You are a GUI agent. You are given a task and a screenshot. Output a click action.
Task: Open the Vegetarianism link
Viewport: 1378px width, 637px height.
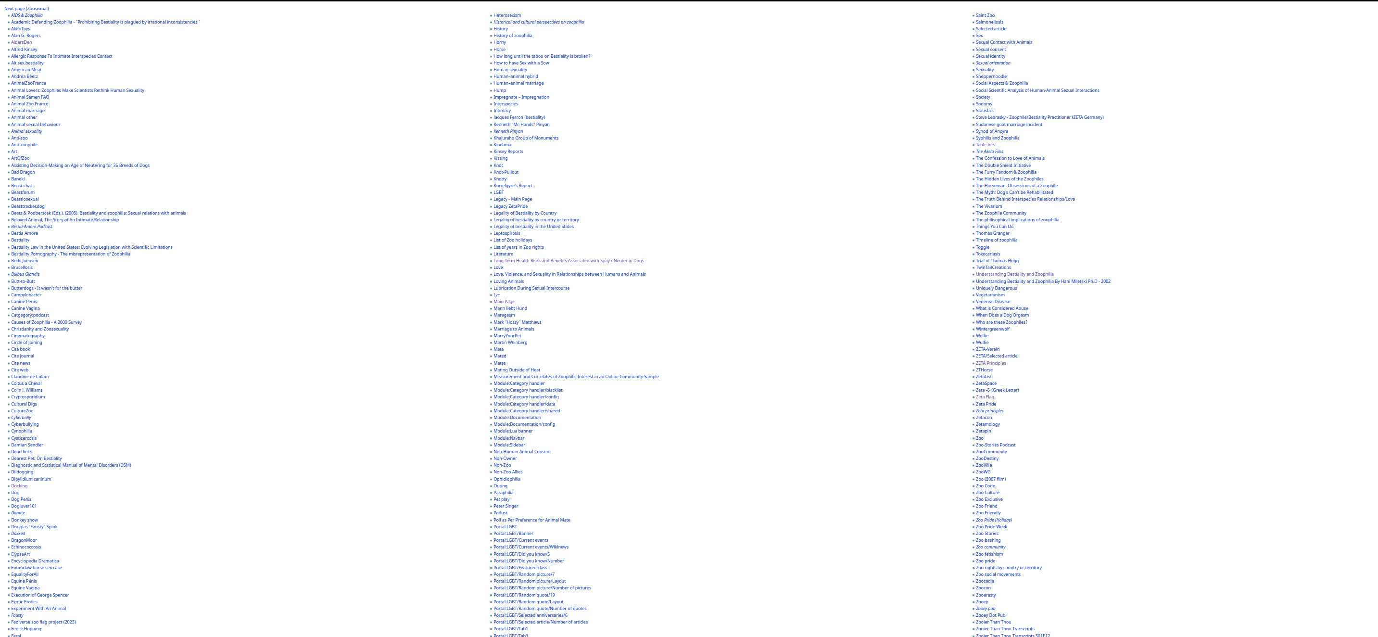click(990, 295)
